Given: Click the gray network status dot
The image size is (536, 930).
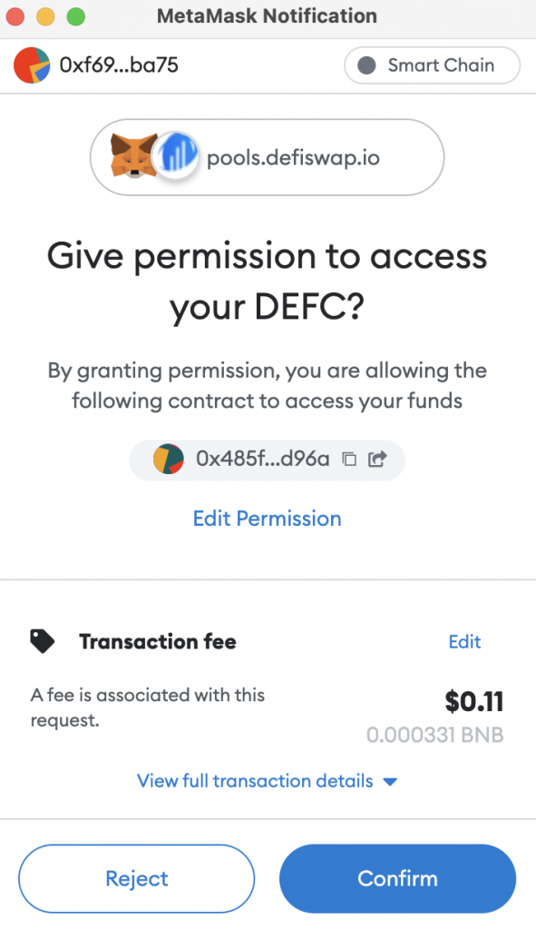Looking at the screenshot, I should click(365, 65).
